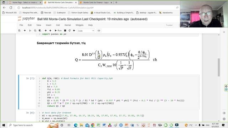Open File Explorer from the taskbar
Viewport: 228px width, 128px height.
(81, 125)
